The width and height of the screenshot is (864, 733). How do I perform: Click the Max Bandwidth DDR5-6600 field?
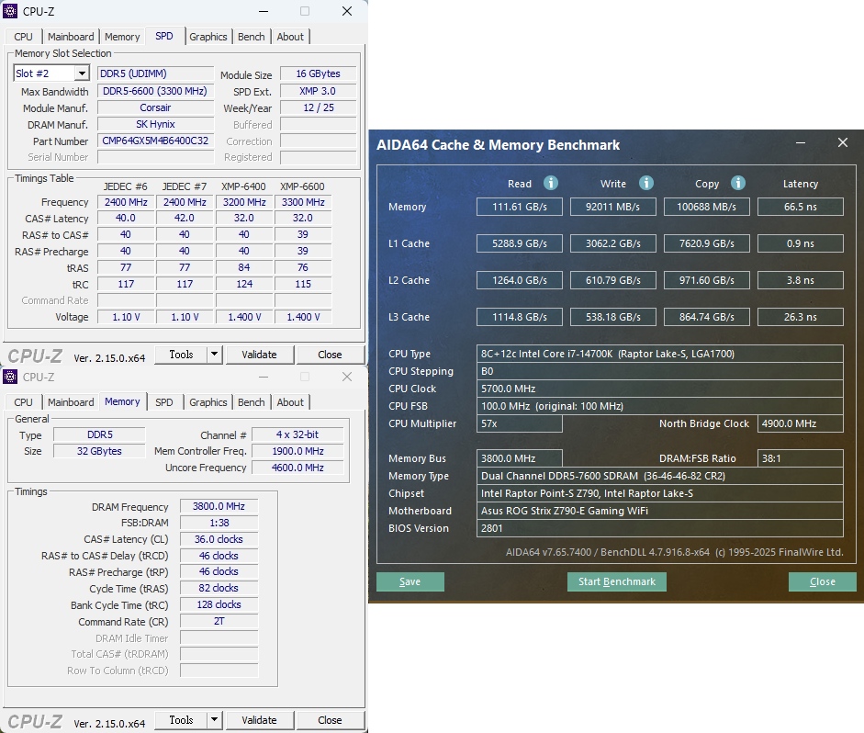pyautogui.click(x=155, y=91)
